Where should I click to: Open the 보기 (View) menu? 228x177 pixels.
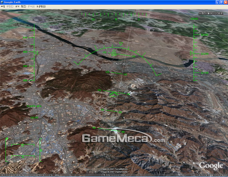tap(17, 7)
